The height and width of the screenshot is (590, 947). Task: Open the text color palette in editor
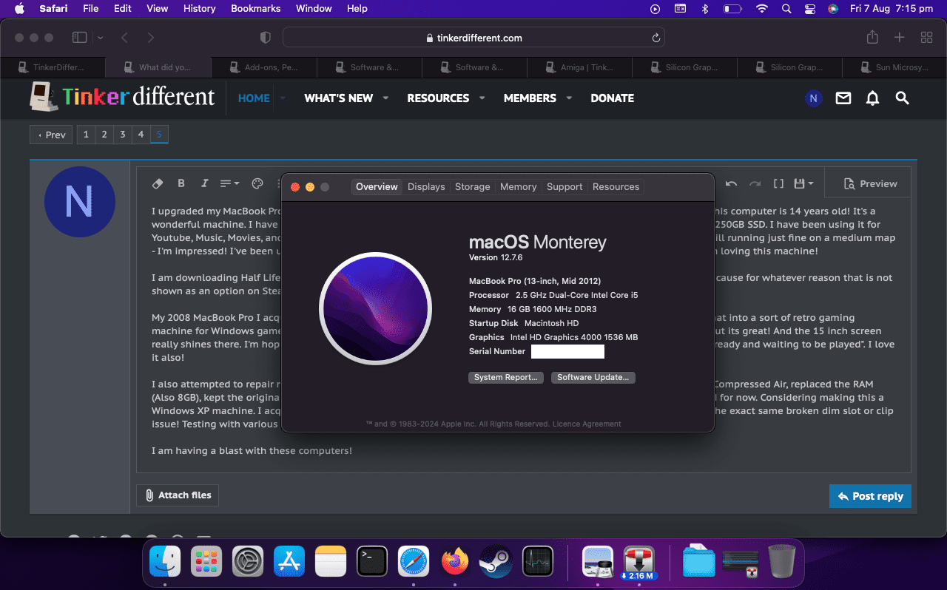point(257,183)
